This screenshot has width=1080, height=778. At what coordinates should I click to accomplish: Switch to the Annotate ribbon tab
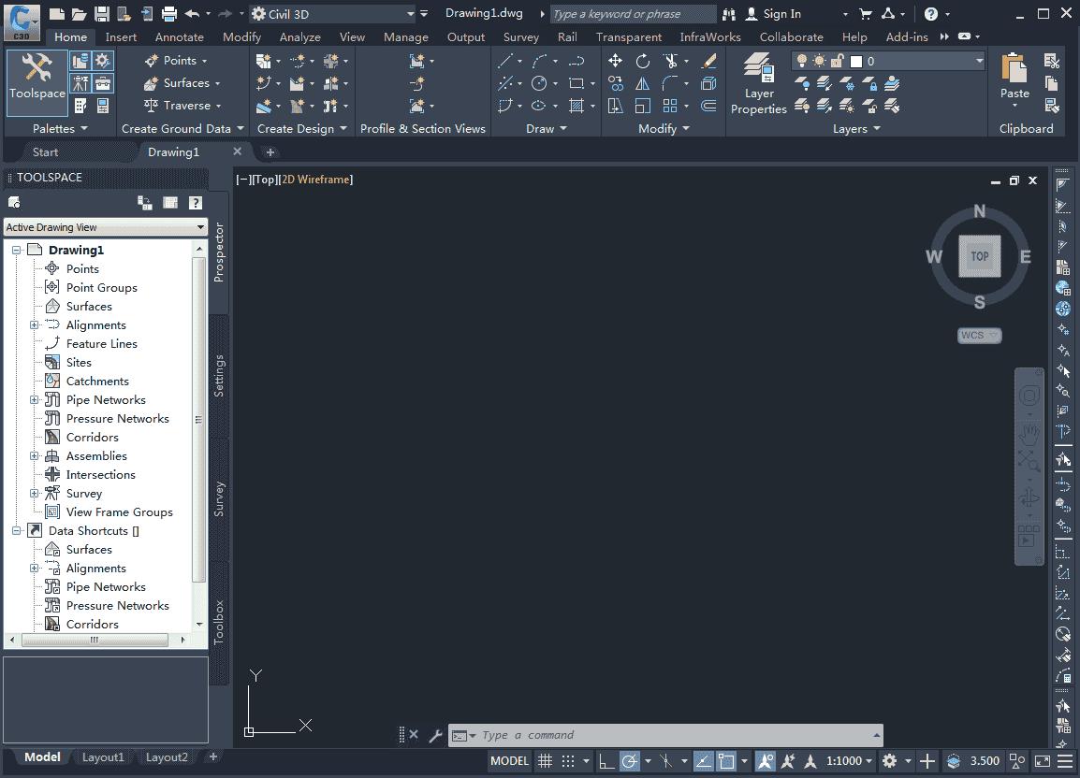pyautogui.click(x=180, y=37)
